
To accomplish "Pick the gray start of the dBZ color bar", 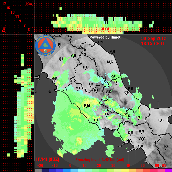I will click(38, 170).
